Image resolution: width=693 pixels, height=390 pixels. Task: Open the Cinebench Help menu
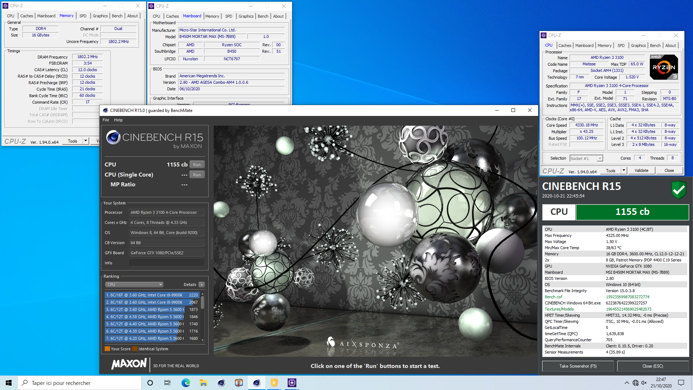pos(118,120)
